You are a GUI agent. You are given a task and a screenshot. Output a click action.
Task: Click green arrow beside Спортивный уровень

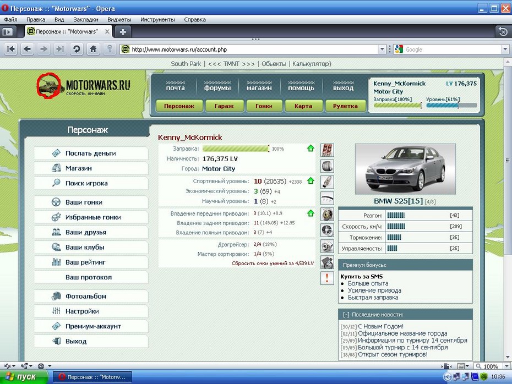pyautogui.click(x=311, y=181)
